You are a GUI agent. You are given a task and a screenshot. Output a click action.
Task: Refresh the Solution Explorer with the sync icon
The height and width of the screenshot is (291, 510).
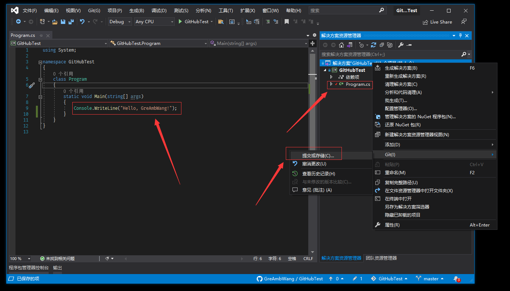pyautogui.click(x=374, y=45)
